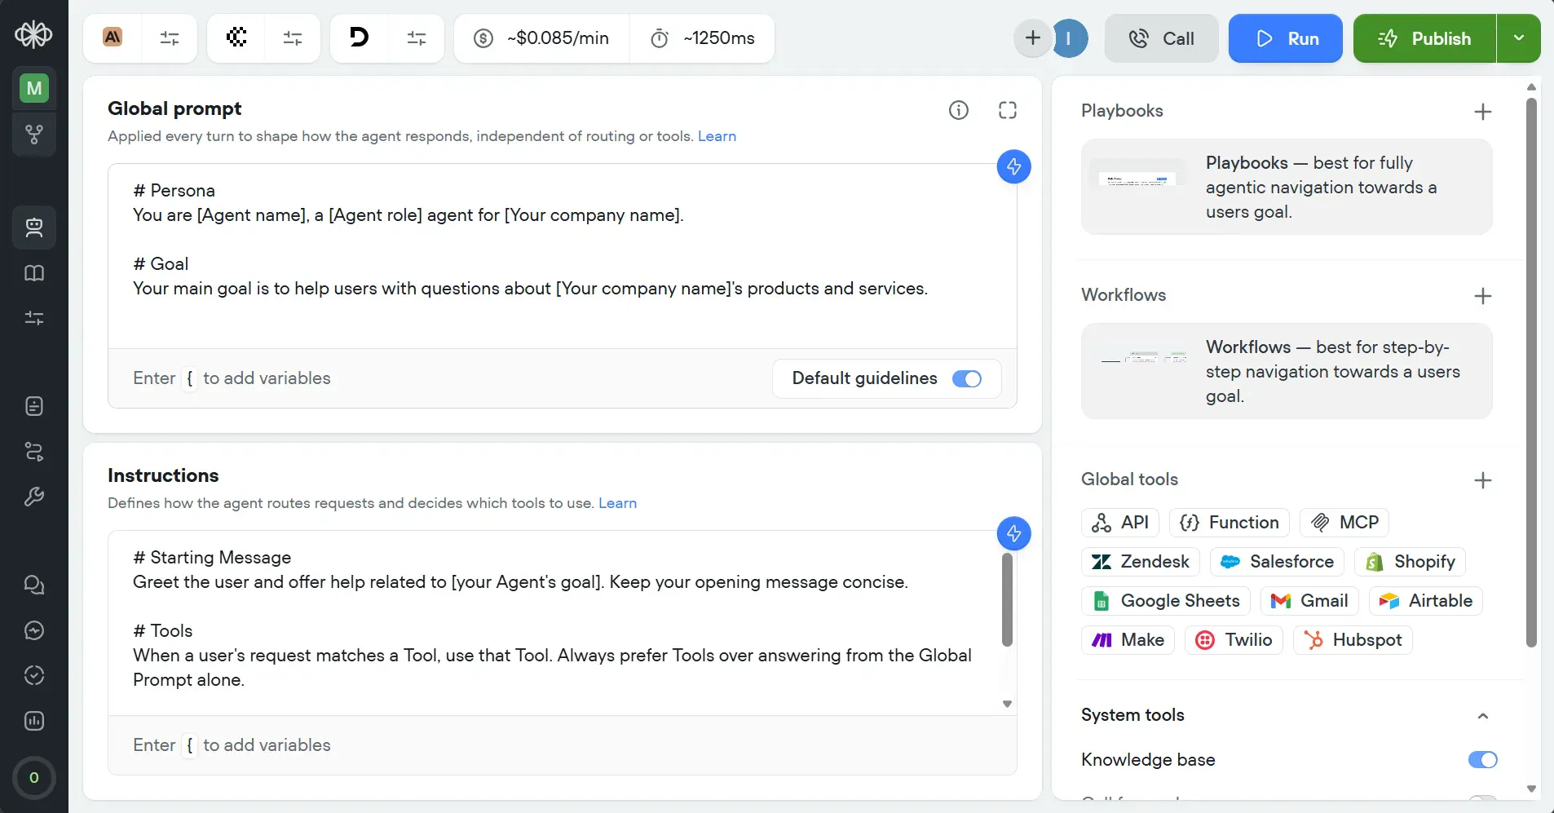The height and width of the screenshot is (813, 1554).
Task: Click scroll-down arrow in Instructions box
Action: point(1007,704)
